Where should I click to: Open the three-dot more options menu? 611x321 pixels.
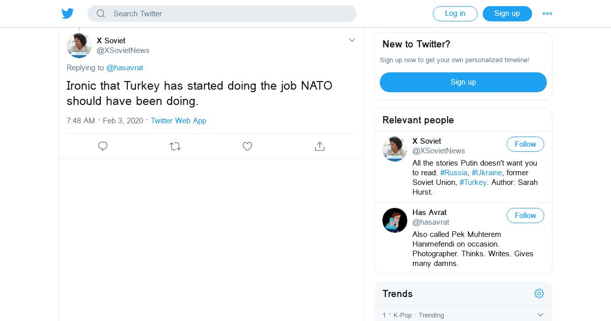(547, 14)
